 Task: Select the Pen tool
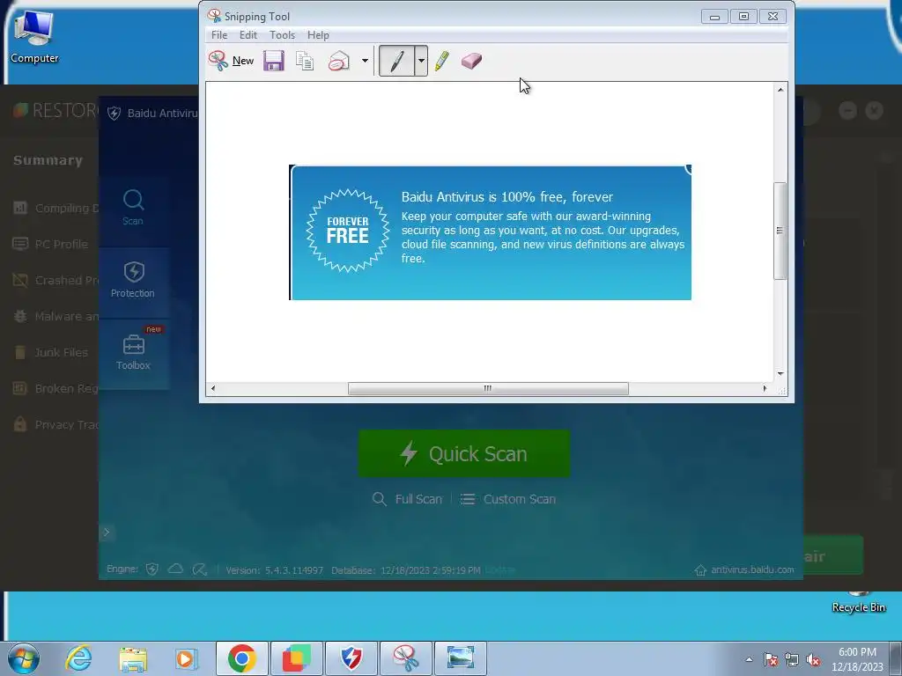[397, 61]
